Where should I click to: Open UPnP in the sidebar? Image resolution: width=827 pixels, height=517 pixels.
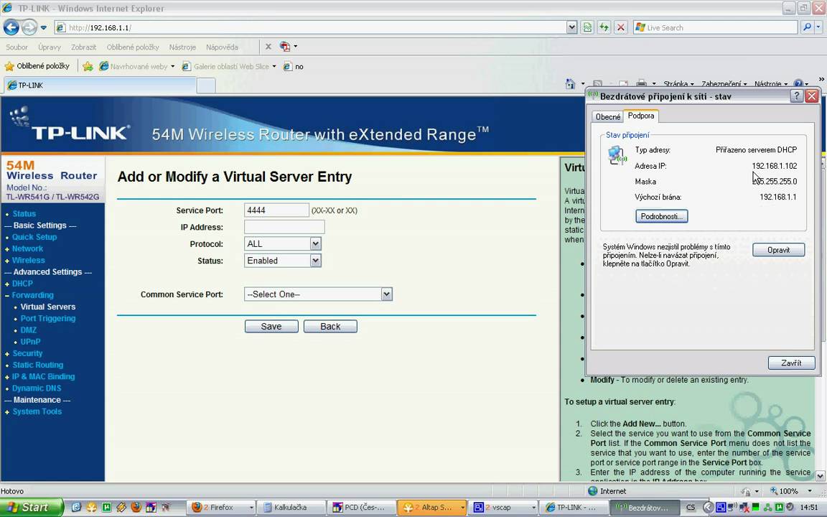coord(31,341)
